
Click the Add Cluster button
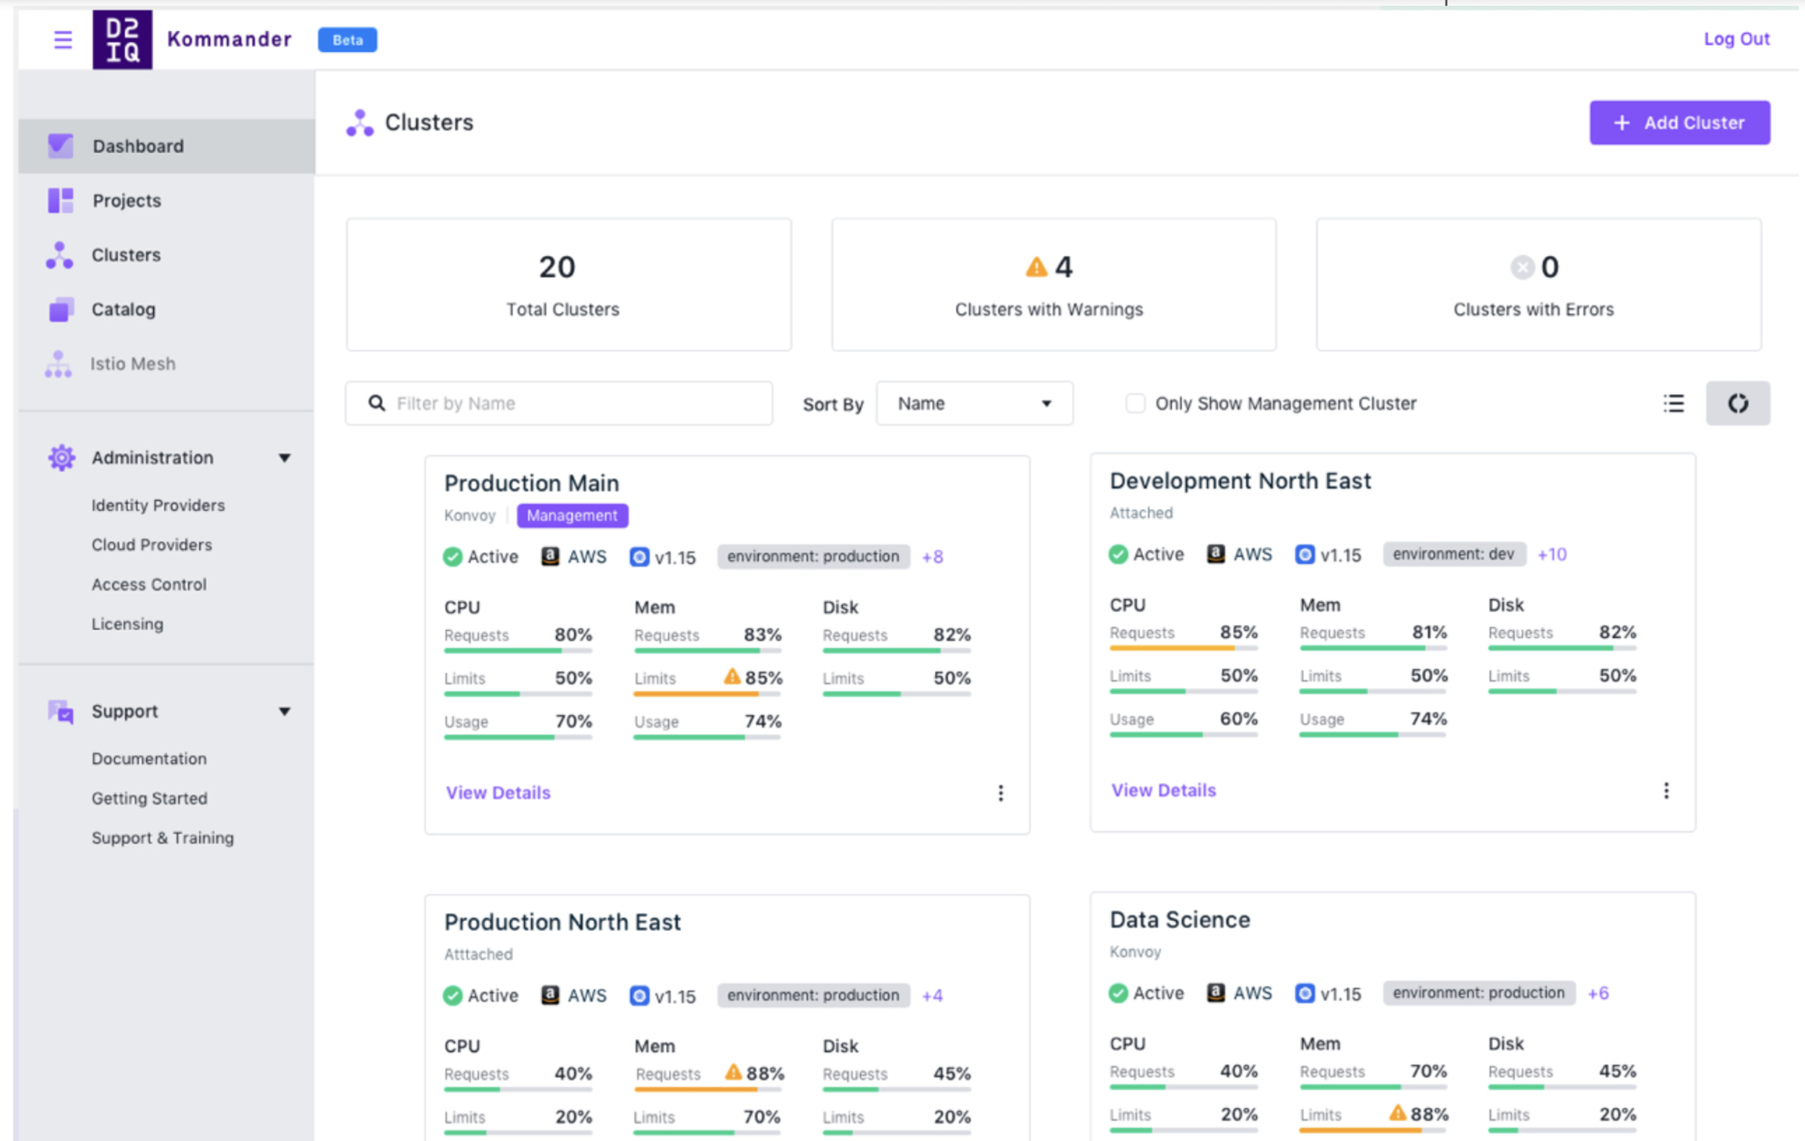(1679, 123)
